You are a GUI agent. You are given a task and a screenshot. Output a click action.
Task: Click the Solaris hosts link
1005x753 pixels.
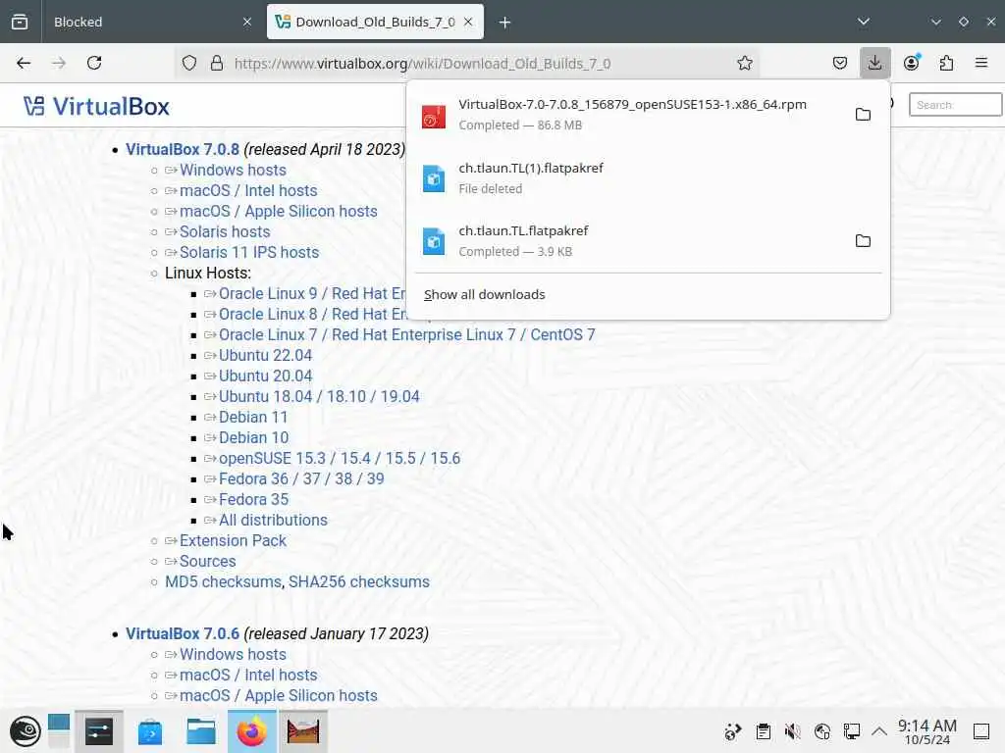[x=225, y=231]
